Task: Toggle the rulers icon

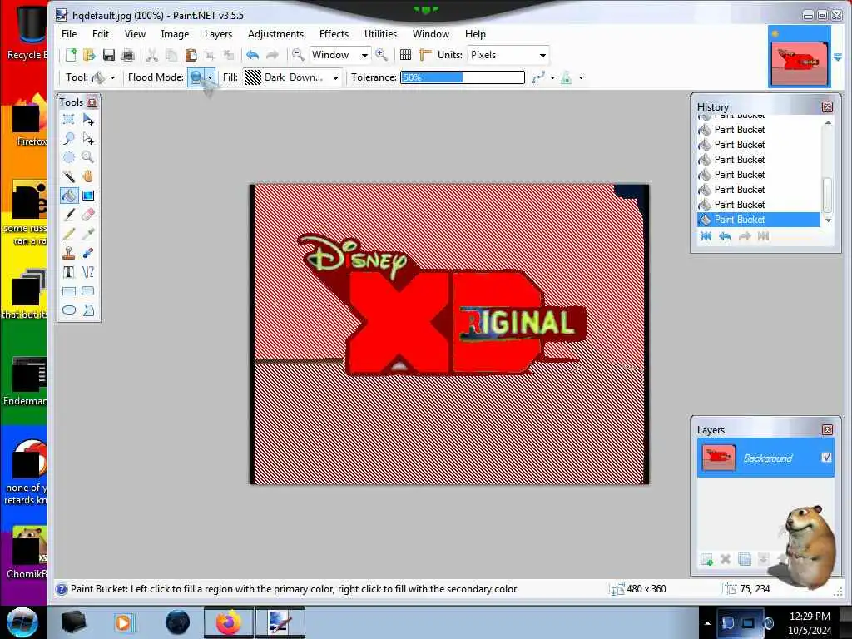Action: point(425,54)
